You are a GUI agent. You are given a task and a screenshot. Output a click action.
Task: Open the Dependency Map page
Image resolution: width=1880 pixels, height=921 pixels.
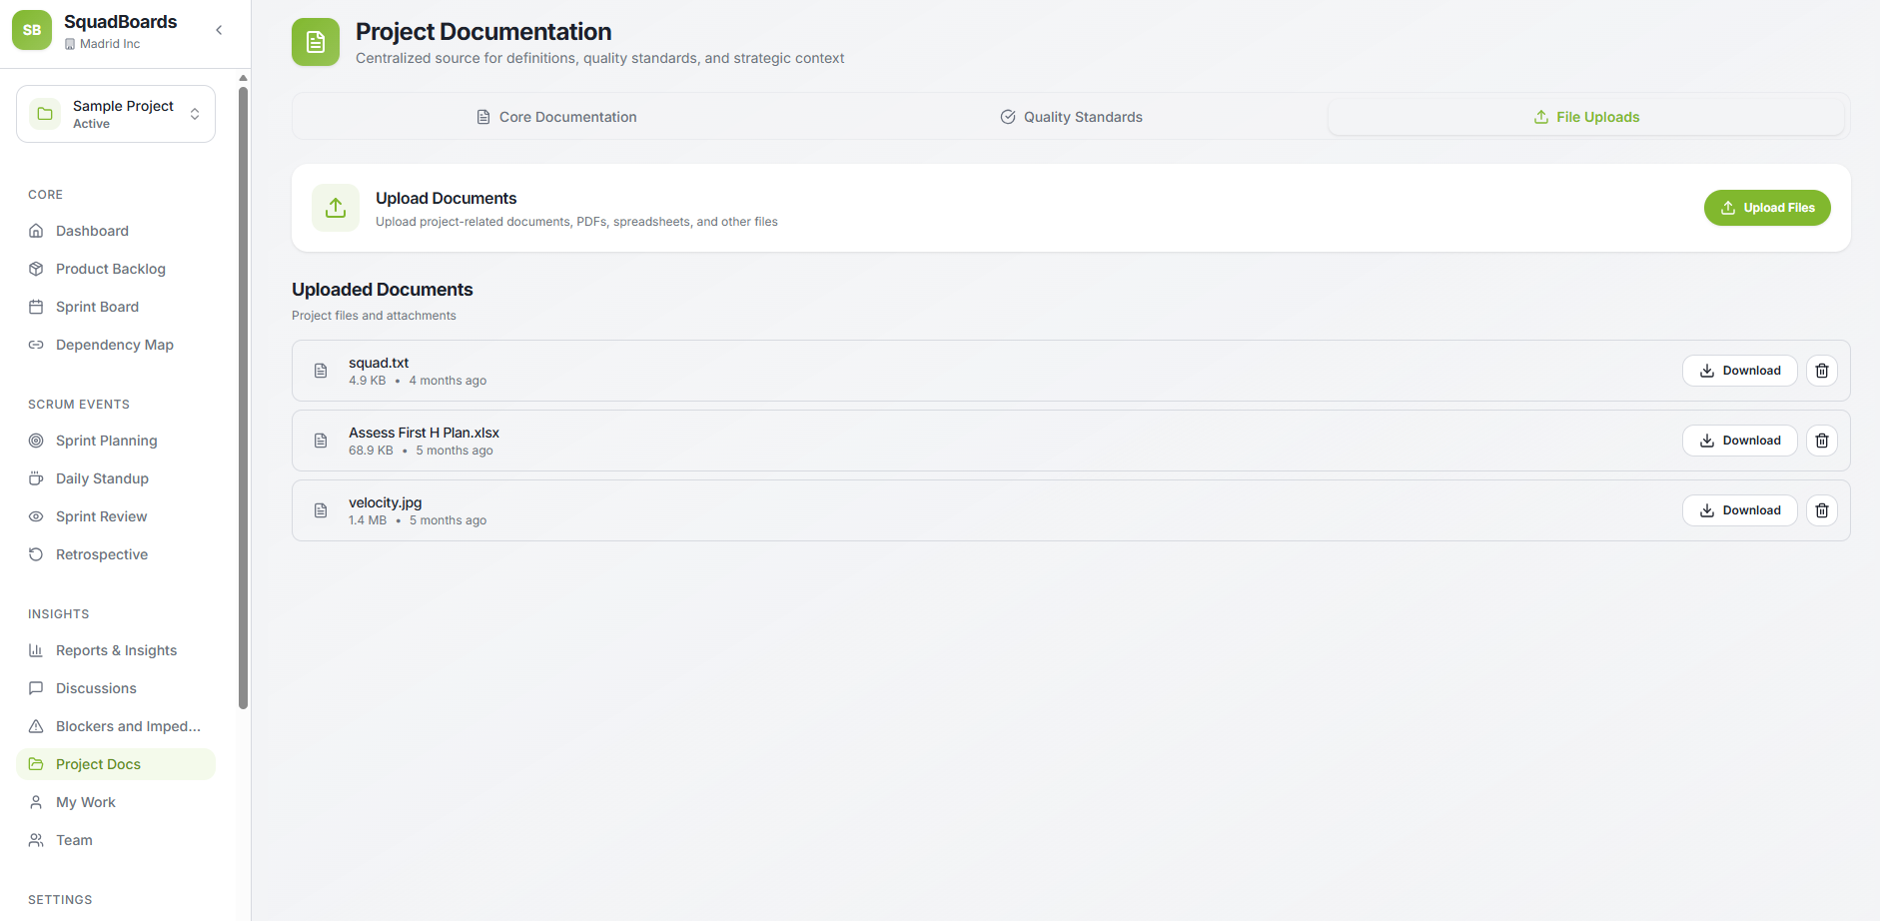pos(116,345)
